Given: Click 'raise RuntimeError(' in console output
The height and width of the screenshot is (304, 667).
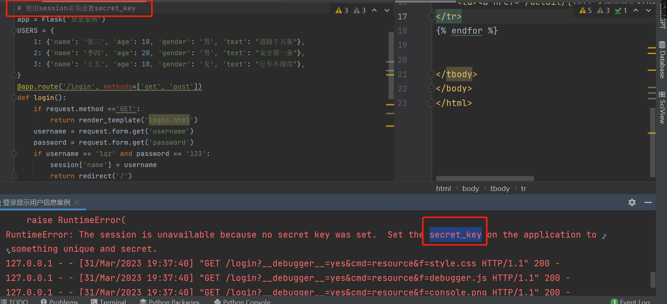Looking at the screenshot, I should [x=76, y=220].
